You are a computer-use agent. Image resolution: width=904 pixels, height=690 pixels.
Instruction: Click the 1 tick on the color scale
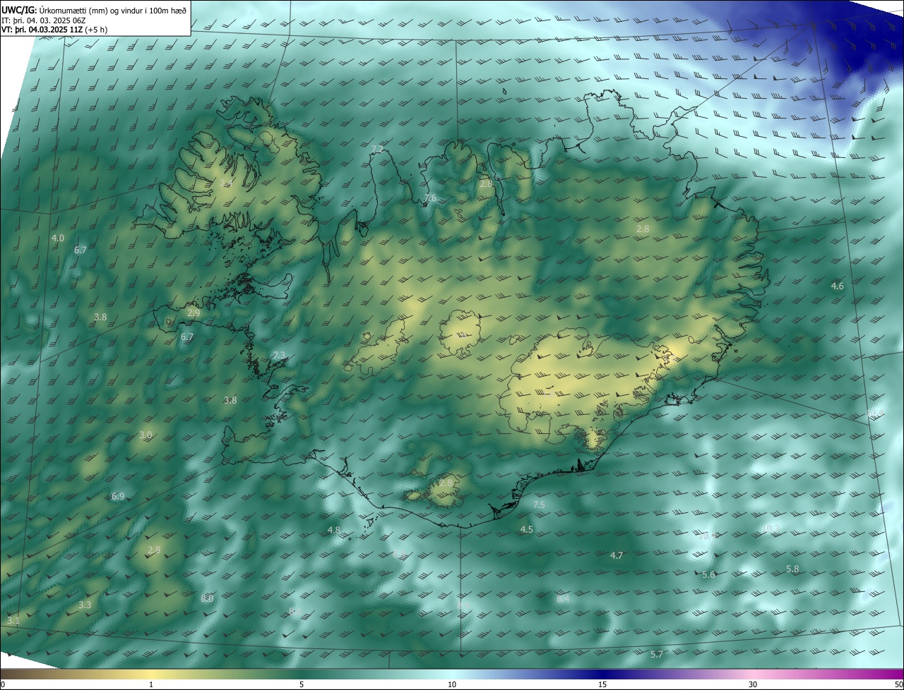tap(151, 684)
